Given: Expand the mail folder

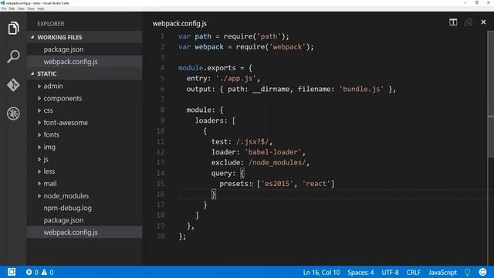Looking at the screenshot, I should point(39,184).
